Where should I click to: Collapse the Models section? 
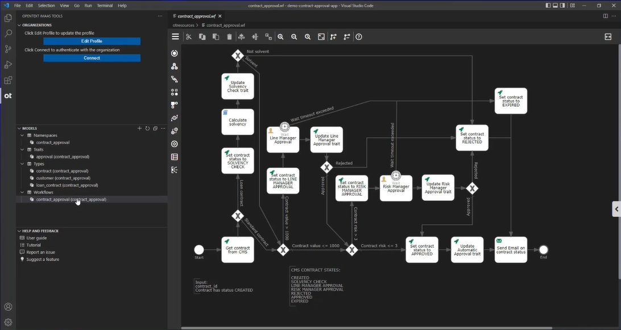pyautogui.click(x=19, y=129)
